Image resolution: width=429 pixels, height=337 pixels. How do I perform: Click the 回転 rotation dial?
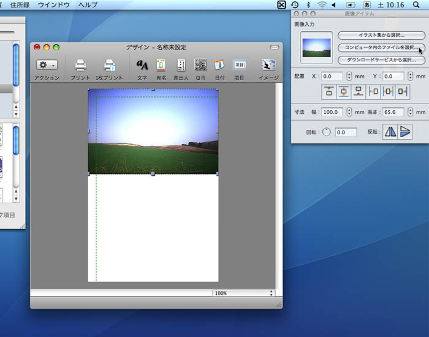pos(326,132)
